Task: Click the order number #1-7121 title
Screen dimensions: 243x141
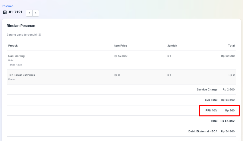Action: 15,12
